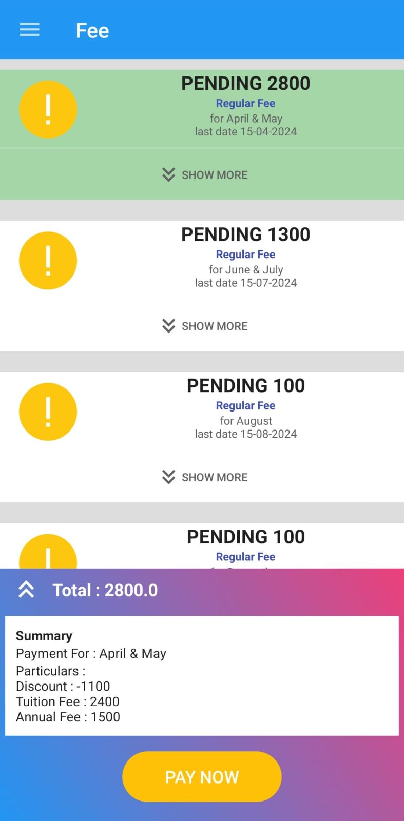Click the warning icon on PENDING 2800 entry

[x=48, y=109]
